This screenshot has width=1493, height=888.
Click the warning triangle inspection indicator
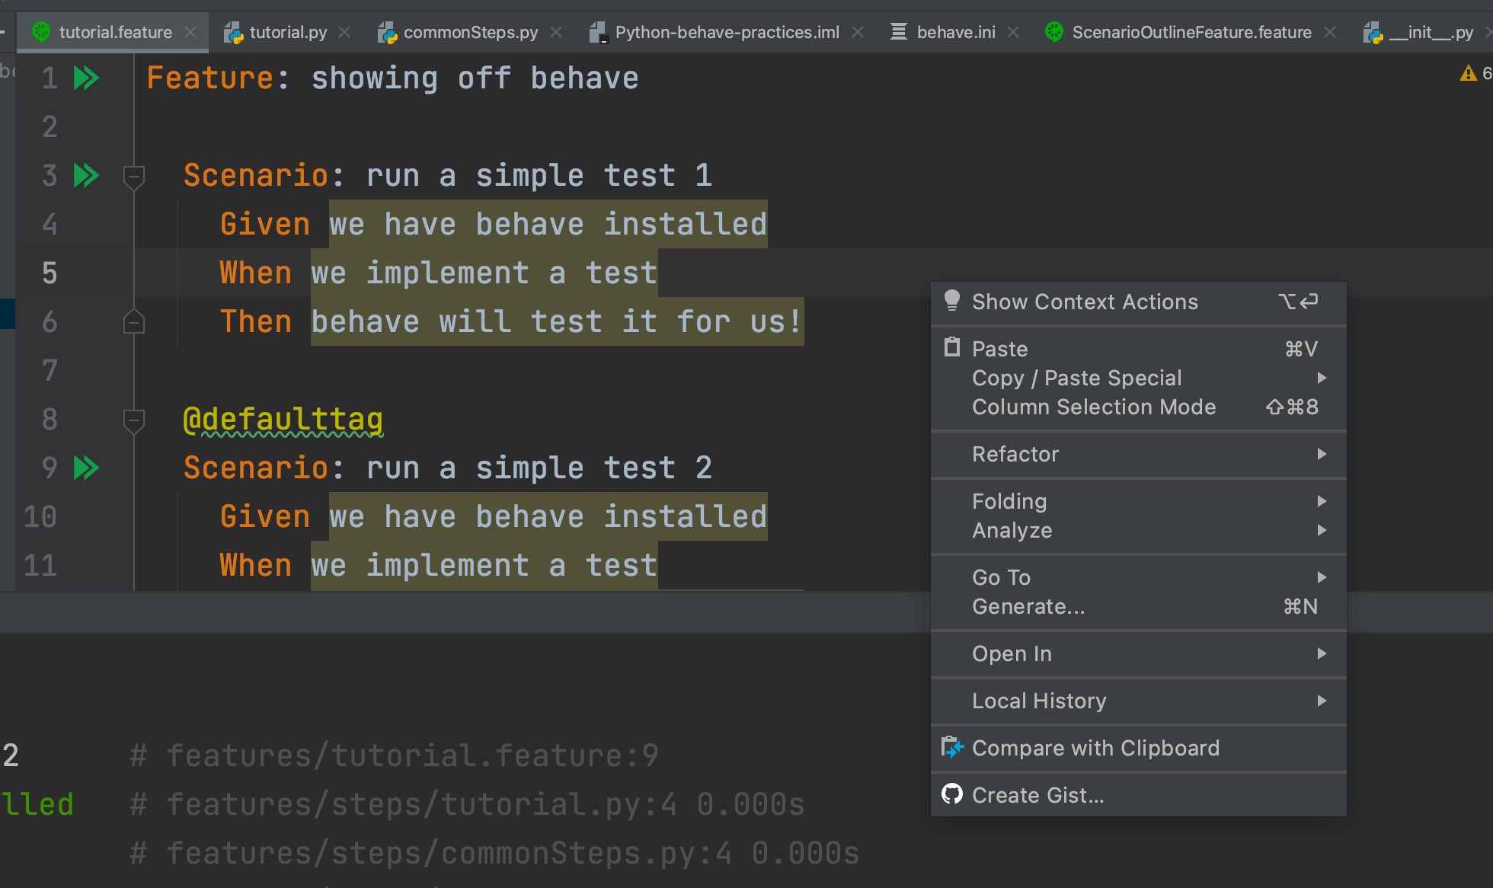pyautogui.click(x=1468, y=74)
